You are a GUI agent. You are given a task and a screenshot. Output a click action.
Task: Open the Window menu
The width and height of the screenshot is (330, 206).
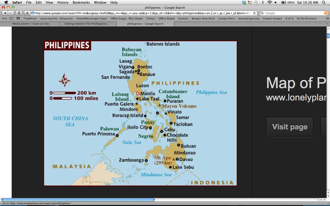pyautogui.click(x=100, y=2)
